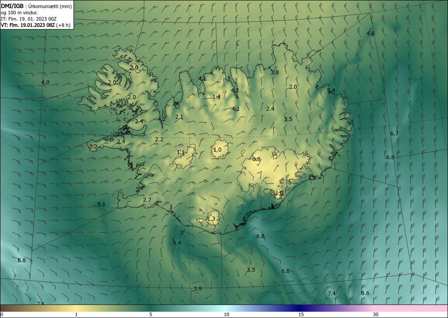The width and height of the screenshot is (448, 318).
Task: Select the 30 tick label under the colorbar
Action: point(376,314)
